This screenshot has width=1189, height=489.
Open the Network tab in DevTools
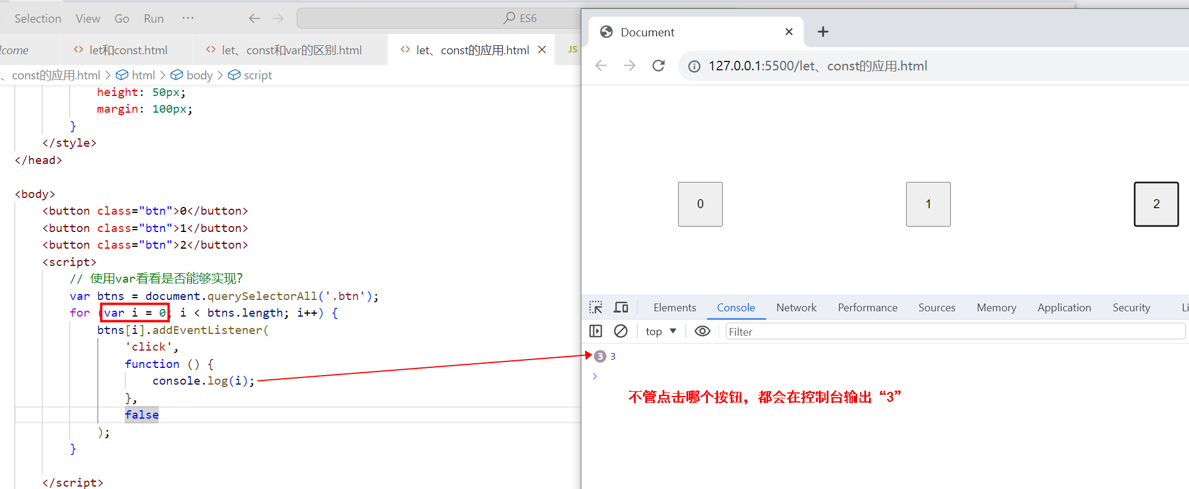coord(796,308)
